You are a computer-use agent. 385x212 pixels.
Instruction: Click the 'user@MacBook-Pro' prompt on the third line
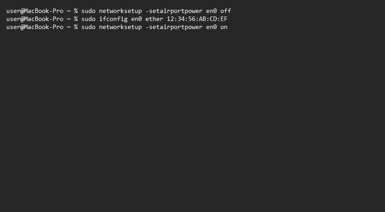pyautogui.click(x=35, y=27)
